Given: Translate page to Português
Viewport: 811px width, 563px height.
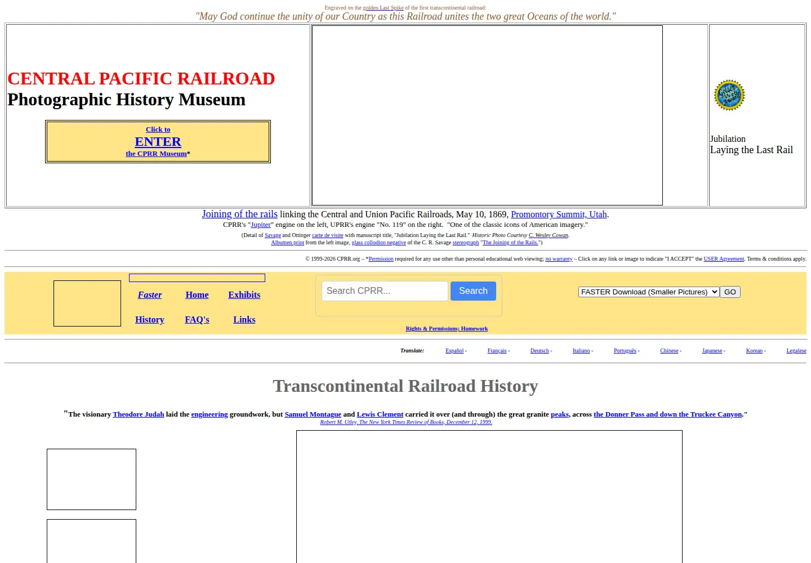Looking at the screenshot, I should click(x=625, y=351).
